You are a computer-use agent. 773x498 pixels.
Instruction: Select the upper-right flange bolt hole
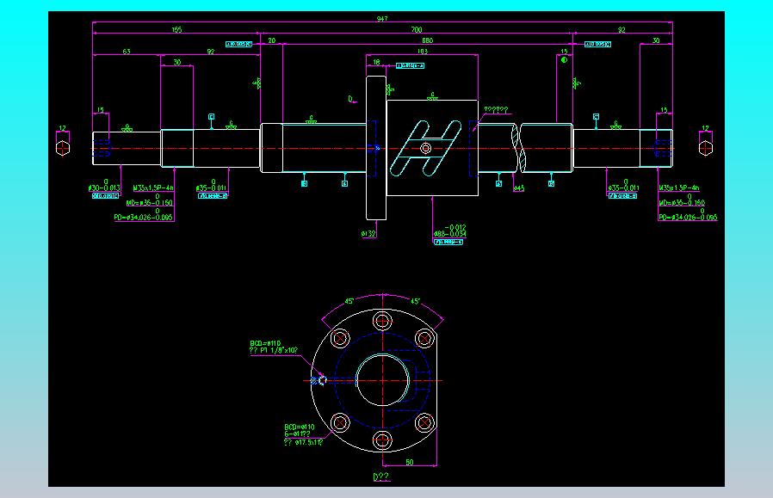(424, 338)
